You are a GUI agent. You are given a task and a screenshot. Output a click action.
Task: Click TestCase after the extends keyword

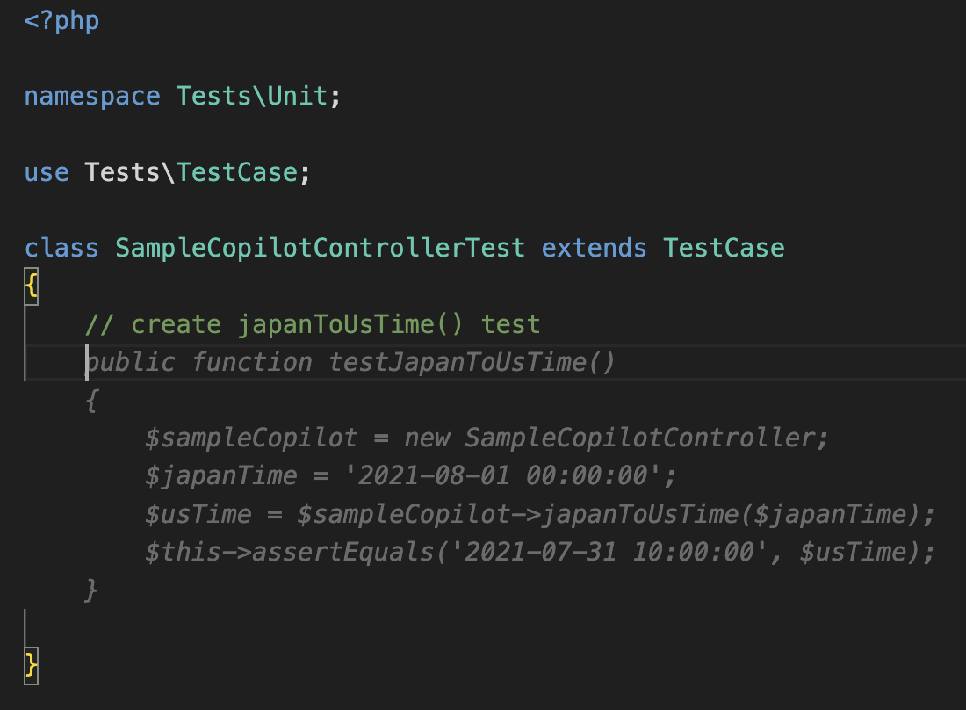pyautogui.click(x=724, y=248)
